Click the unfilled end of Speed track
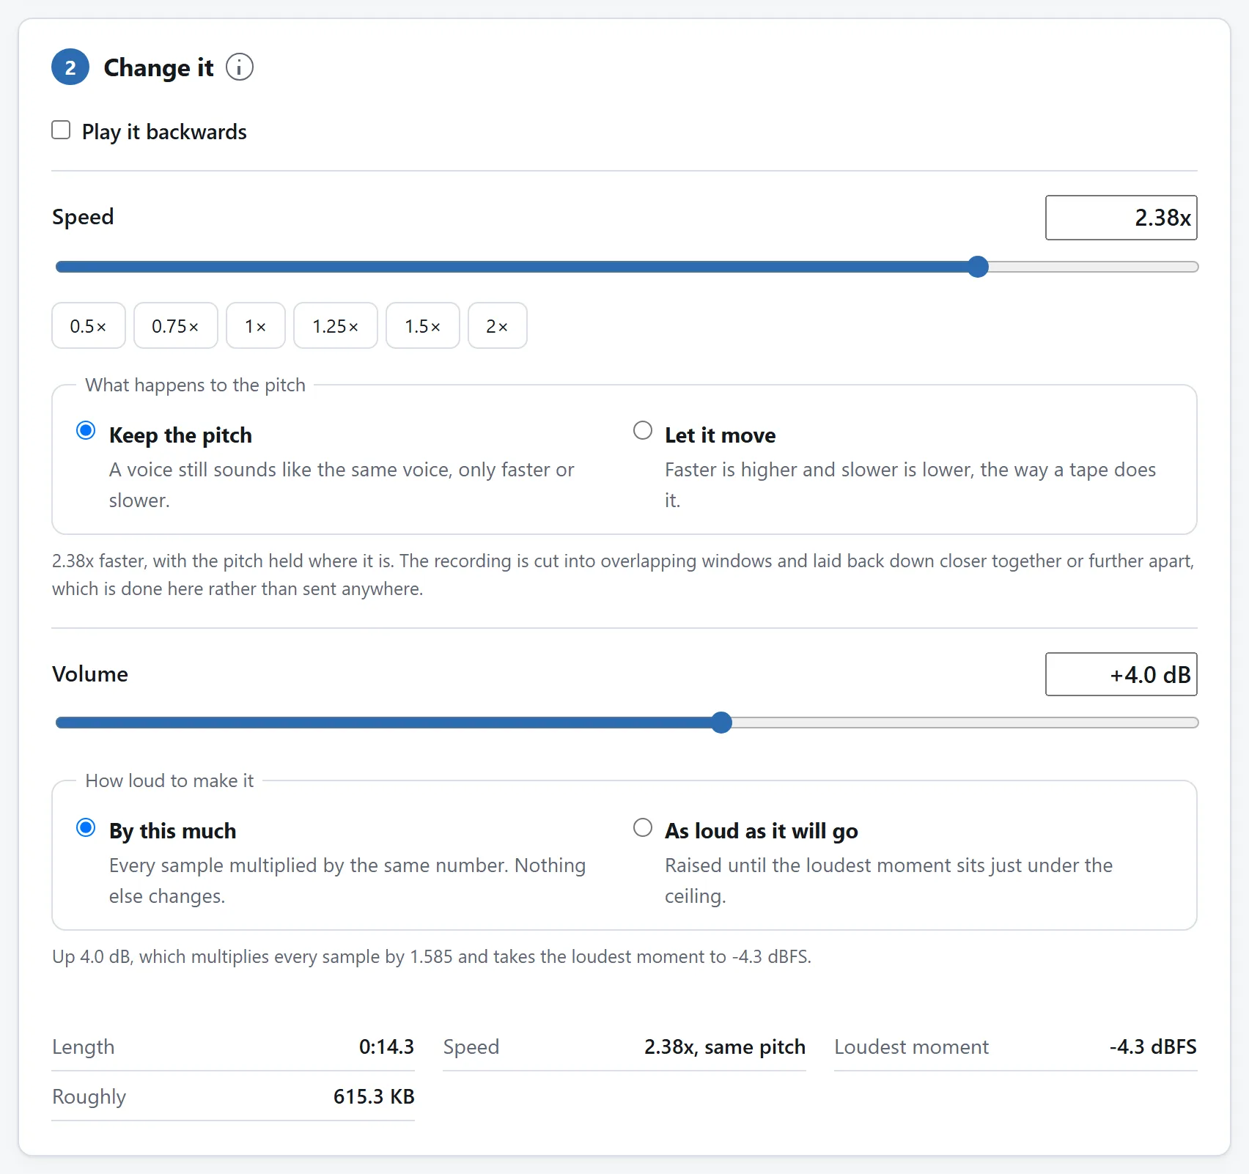The image size is (1249, 1174). pyautogui.click(x=1094, y=267)
